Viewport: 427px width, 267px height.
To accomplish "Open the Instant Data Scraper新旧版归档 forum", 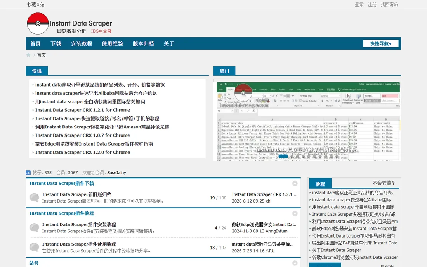I will pyautogui.click(x=77, y=194).
